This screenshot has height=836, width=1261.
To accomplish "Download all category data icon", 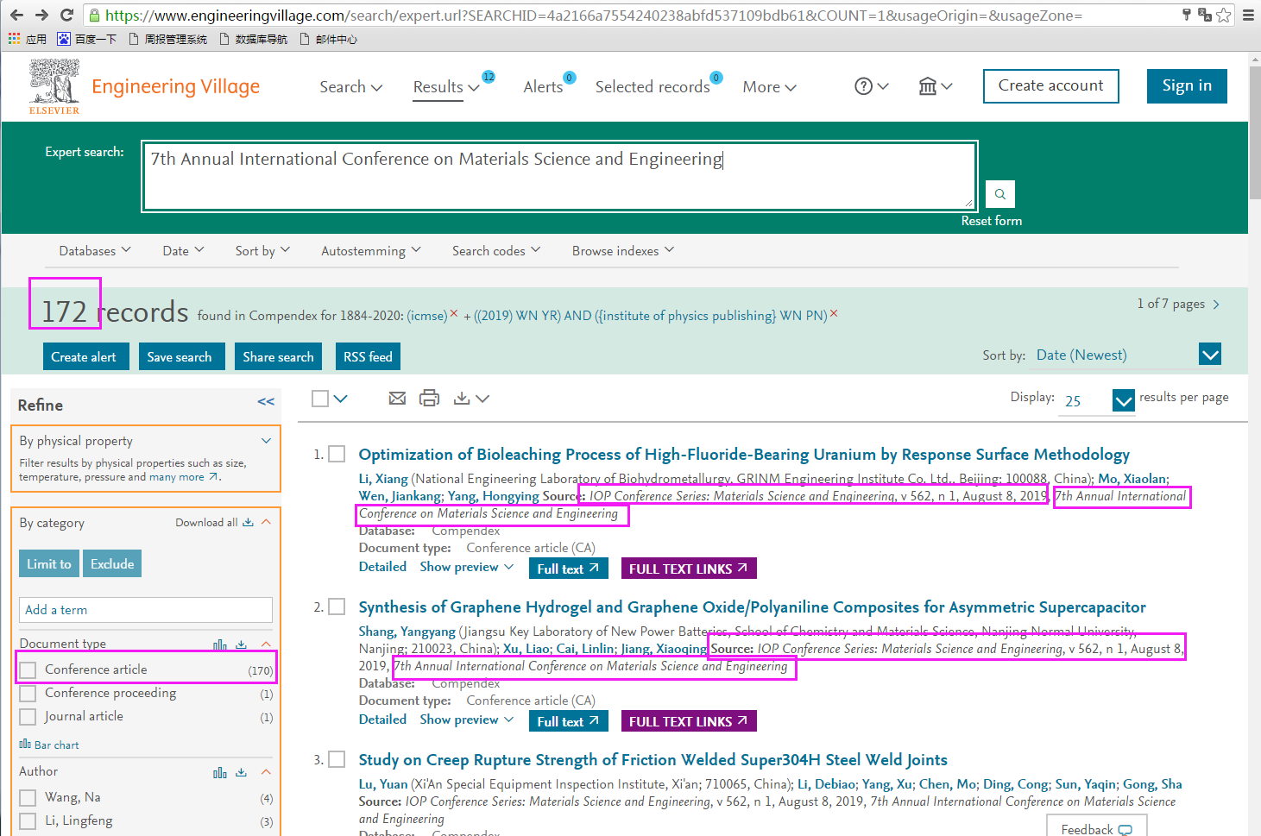I will (x=248, y=522).
